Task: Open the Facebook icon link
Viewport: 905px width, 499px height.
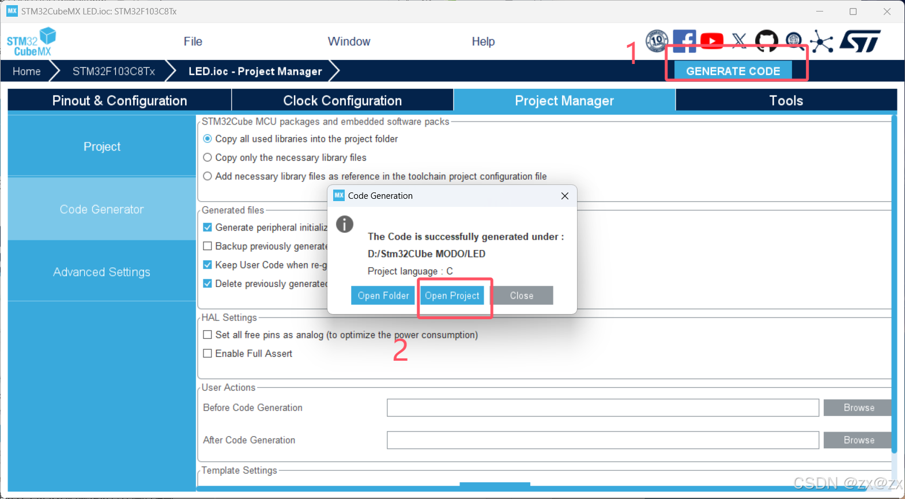Action: [x=684, y=41]
